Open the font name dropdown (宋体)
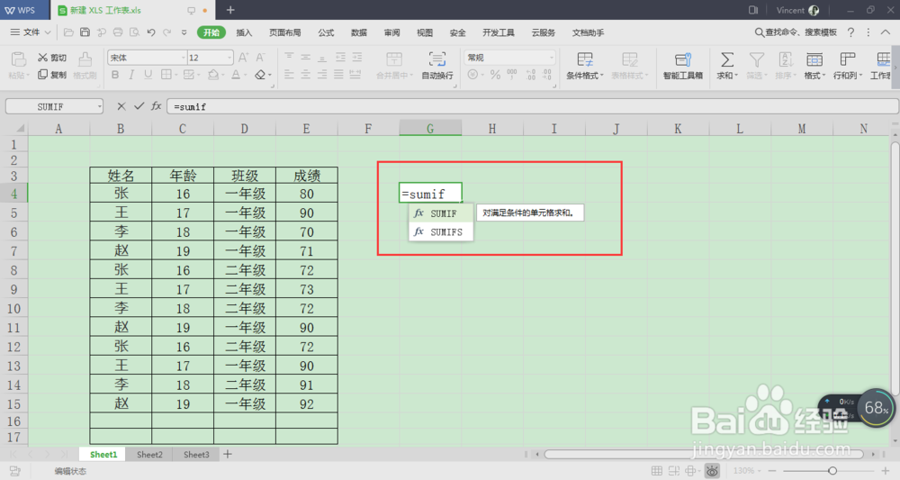 [183, 58]
